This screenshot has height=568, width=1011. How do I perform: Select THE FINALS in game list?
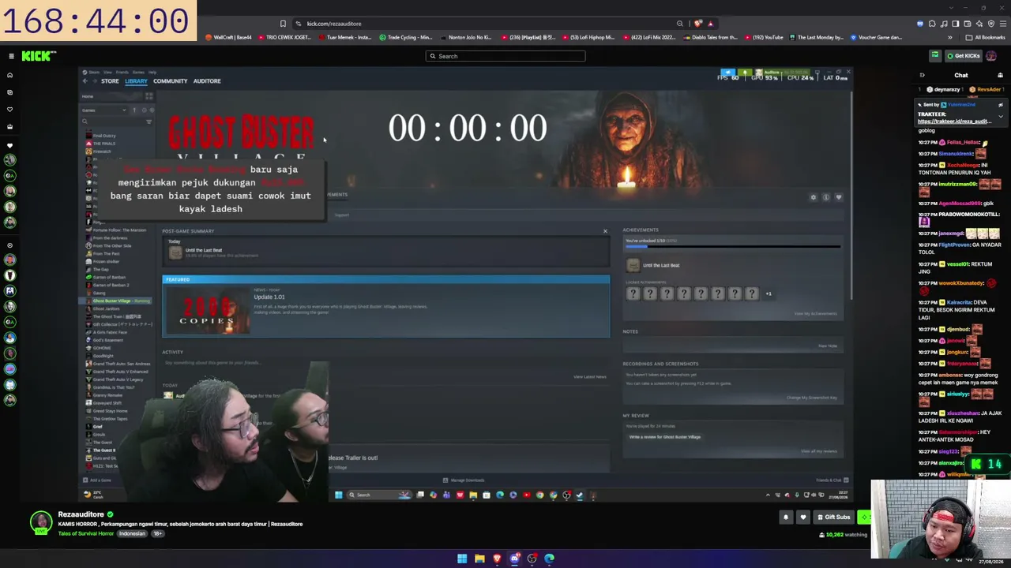(104, 144)
